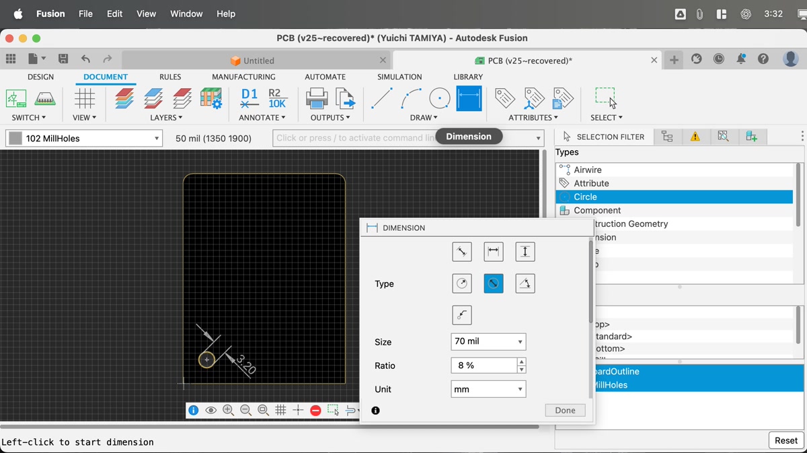Open job status clock icon

click(719, 59)
